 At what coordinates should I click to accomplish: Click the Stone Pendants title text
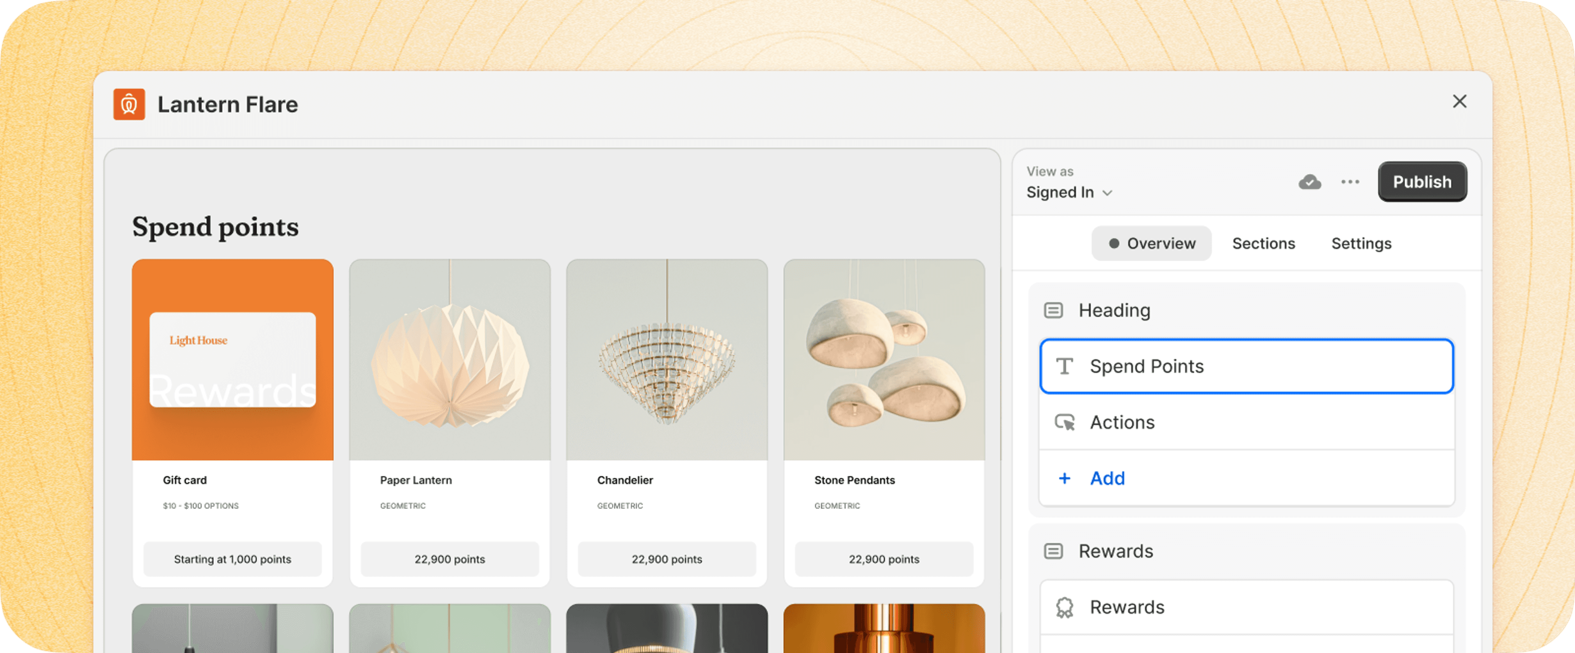pyautogui.click(x=854, y=480)
